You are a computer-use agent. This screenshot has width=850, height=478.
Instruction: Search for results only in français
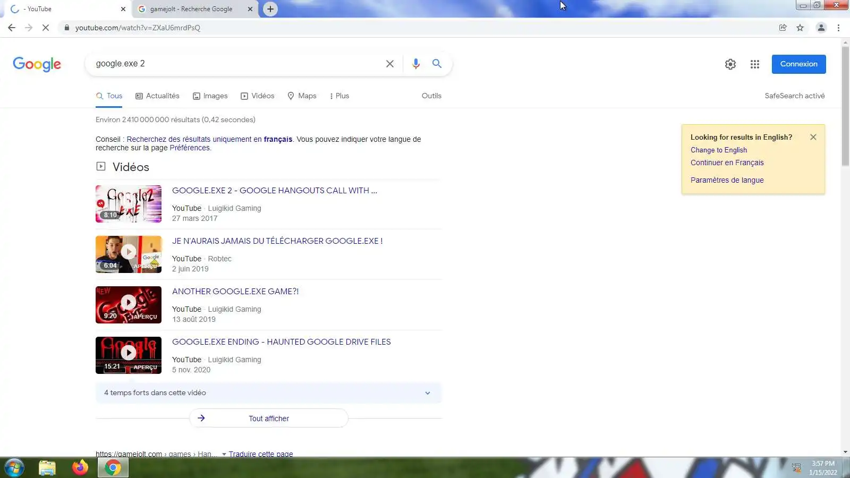pos(209,139)
